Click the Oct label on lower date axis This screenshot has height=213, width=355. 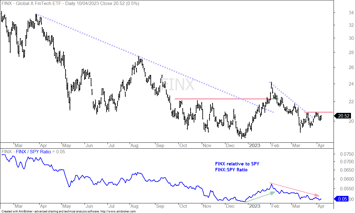[183, 206]
